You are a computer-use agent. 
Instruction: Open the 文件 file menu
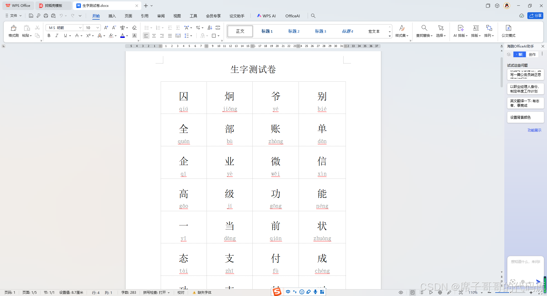pos(13,16)
